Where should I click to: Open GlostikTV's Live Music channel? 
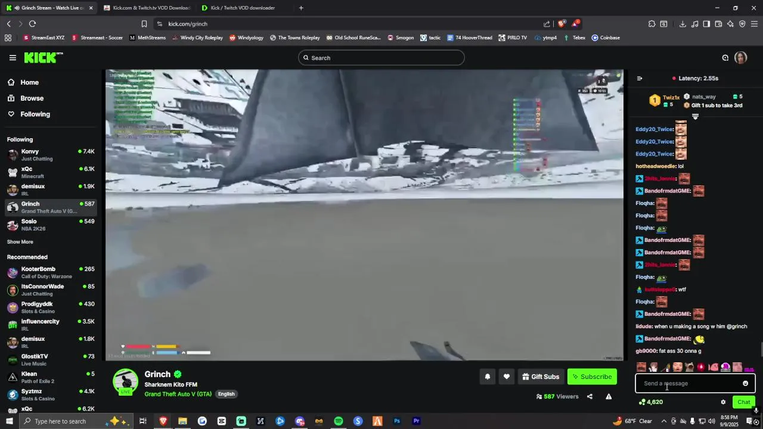(51, 360)
